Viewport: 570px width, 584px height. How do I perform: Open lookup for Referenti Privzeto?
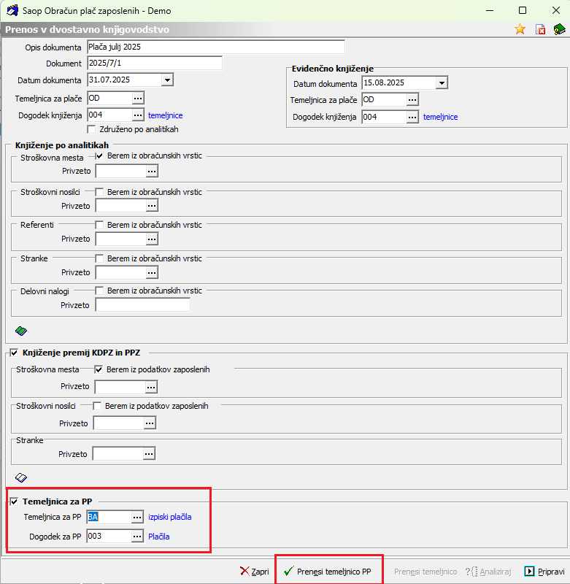coord(152,239)
